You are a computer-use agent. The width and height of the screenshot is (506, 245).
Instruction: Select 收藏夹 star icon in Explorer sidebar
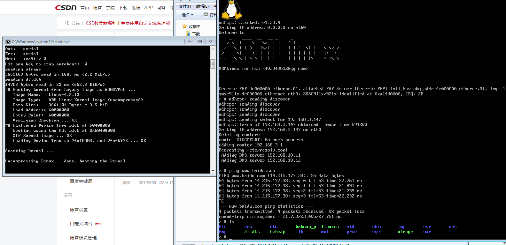(x=184, y=26)
